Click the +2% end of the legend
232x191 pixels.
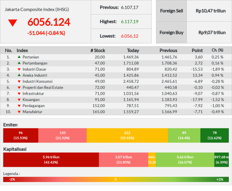220,179
